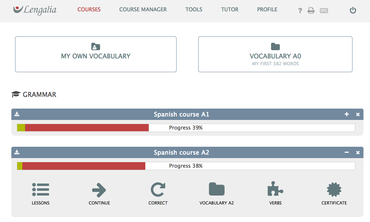Collapse Spanish course A2 with minus button
This screenshot has width=370, height=222.
coord(347,152)
